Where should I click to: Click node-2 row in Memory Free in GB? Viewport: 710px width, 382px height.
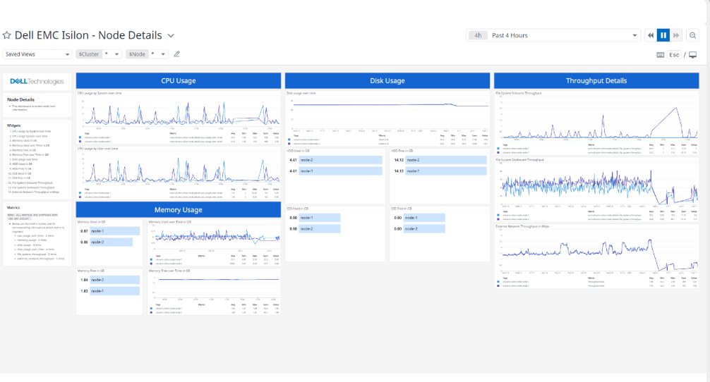[109, 281]
